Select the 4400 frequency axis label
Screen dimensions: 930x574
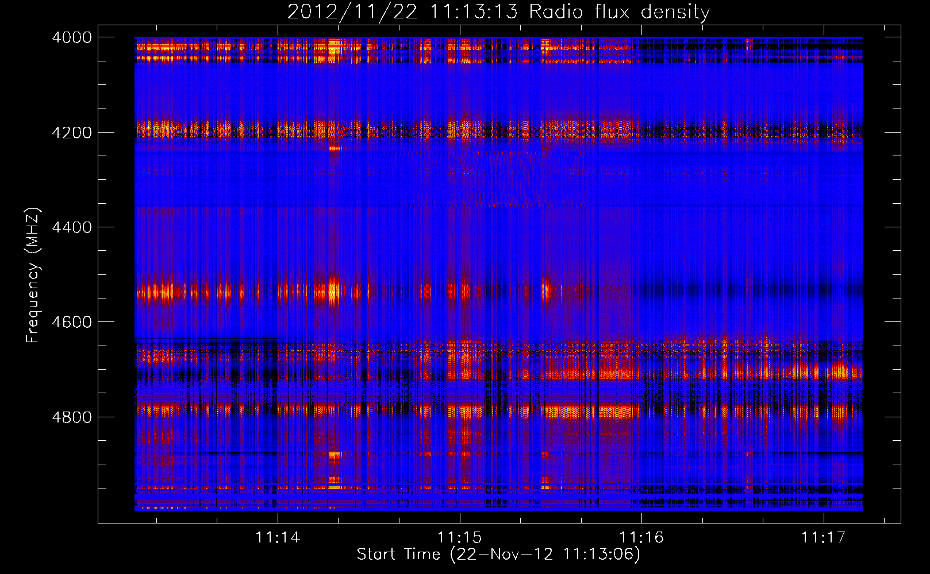pos(72,227)
